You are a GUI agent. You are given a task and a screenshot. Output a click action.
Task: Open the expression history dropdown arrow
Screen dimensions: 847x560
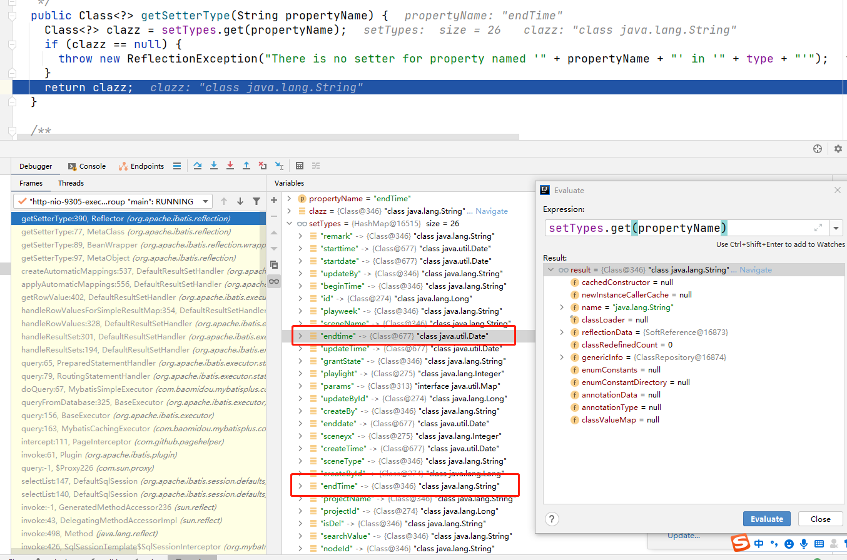coord(837,228)
